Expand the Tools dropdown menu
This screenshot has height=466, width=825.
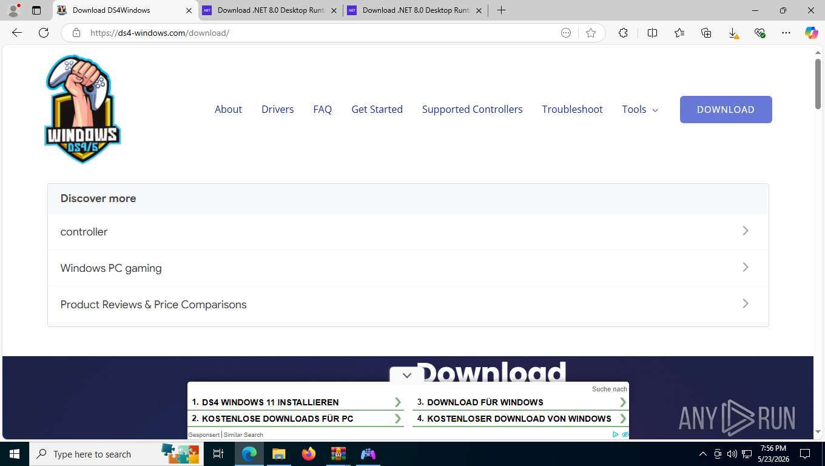[x=640, y=109]
